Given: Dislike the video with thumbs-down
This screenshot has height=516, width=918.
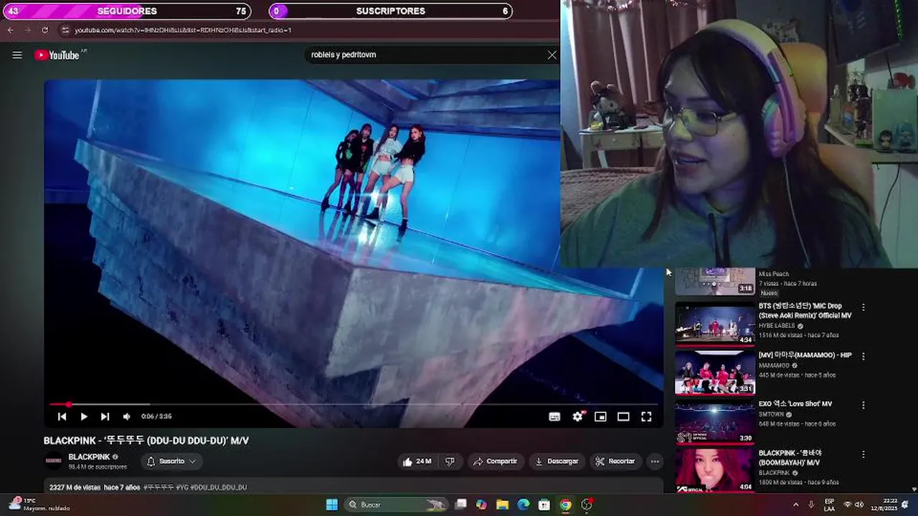Looking at the screenshot, I should tap(450, 462).
